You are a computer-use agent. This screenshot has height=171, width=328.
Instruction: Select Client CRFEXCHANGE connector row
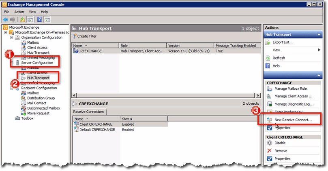click(x=120, y=124)
